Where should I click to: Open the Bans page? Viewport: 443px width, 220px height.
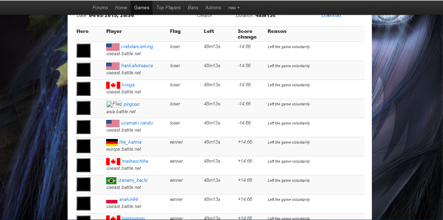click(193, 7)
